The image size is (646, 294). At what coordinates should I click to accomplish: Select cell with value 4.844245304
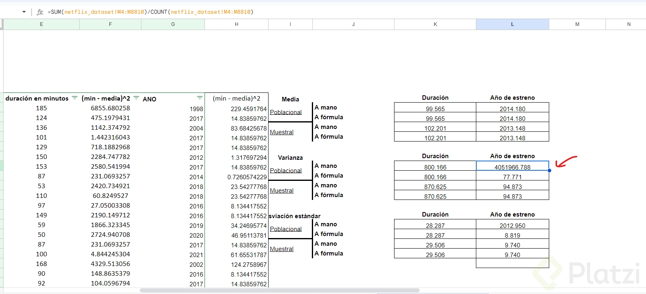(110, 254)
